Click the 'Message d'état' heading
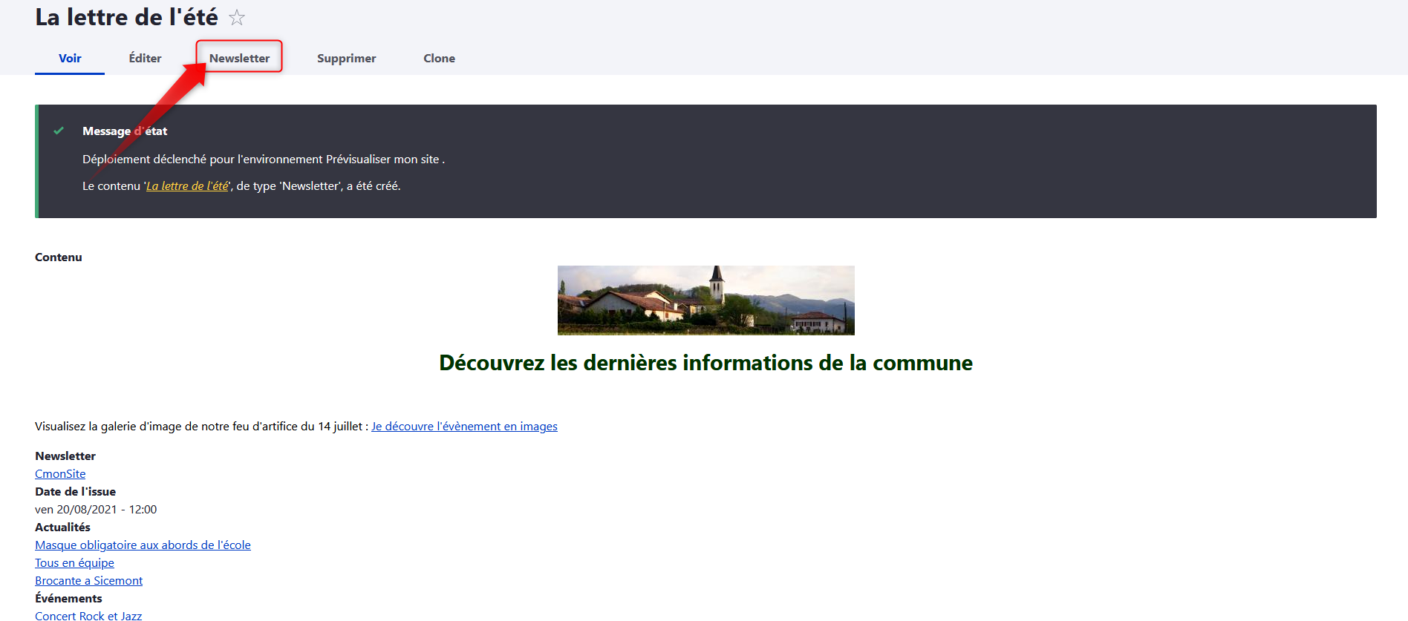 [x=125, y=131]
